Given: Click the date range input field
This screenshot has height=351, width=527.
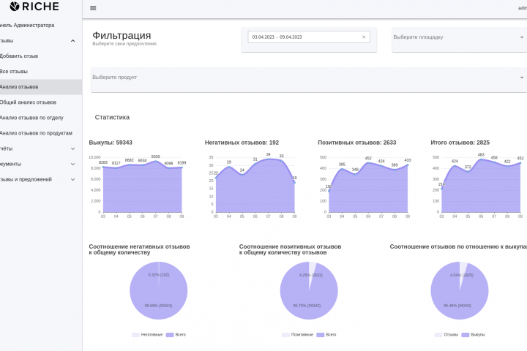Looking at the screenshot, I should click(304, 37).
